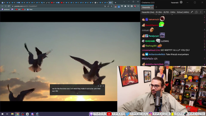The image size is (206, 116).
Task: Reload the YouTube page
Action: click(x=9, y=6)
